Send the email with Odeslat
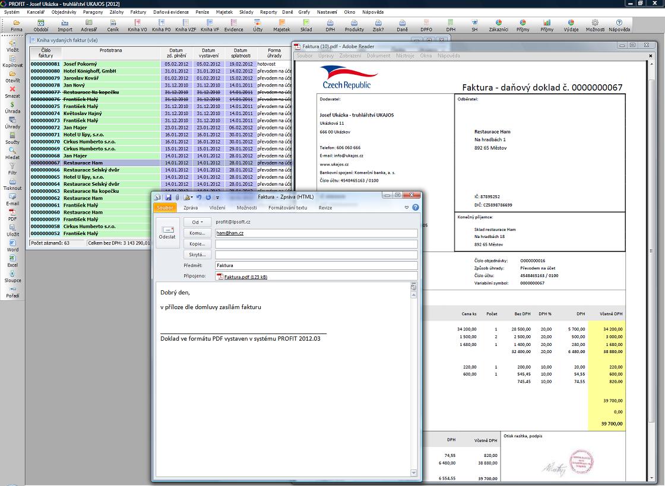 pos(167,233)
